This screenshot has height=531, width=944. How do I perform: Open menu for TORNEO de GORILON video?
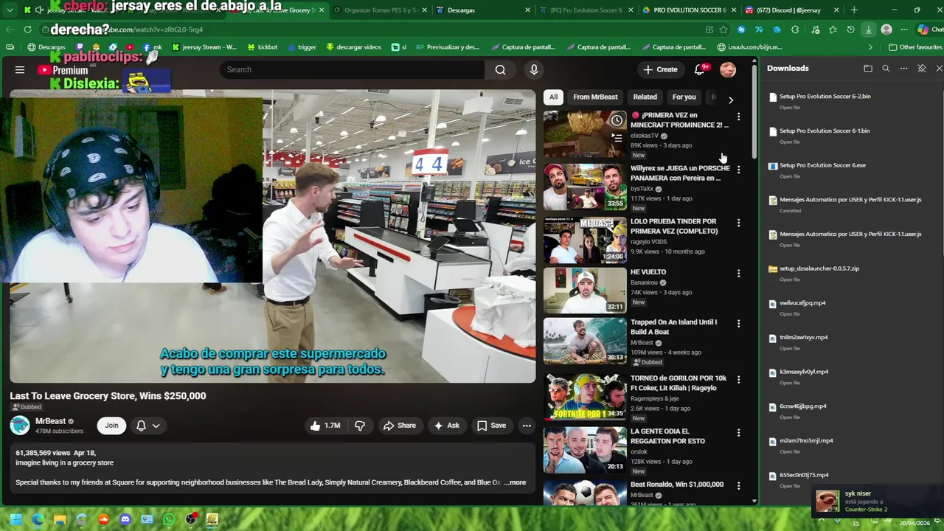[x=738, y=380]
